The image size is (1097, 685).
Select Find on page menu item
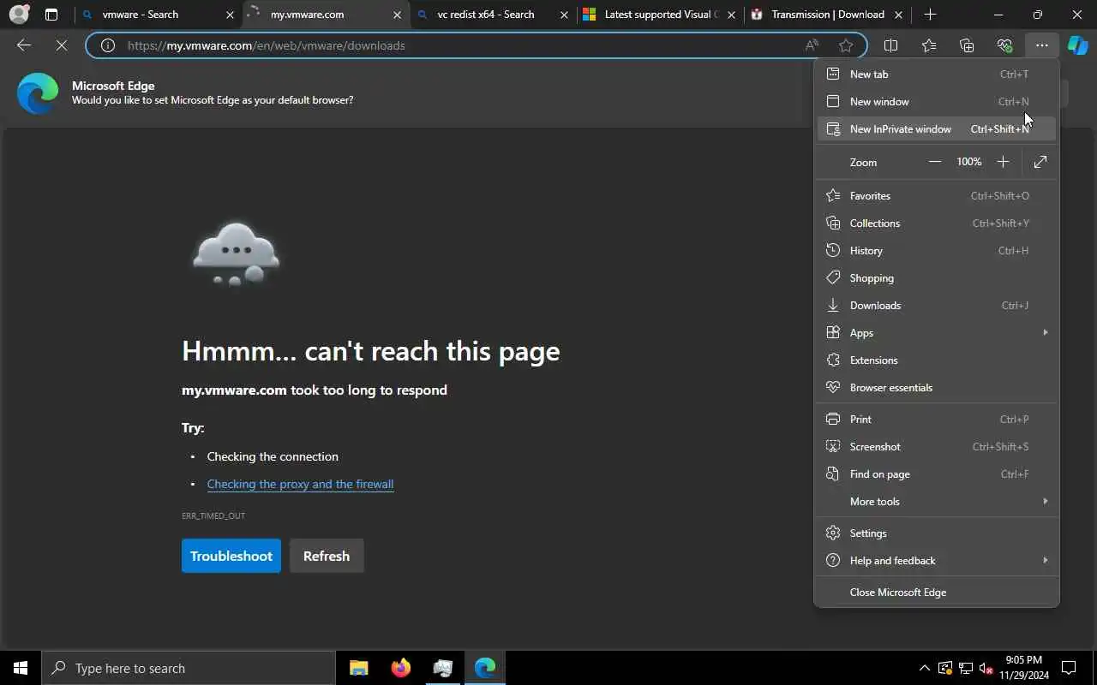[936, 474]
